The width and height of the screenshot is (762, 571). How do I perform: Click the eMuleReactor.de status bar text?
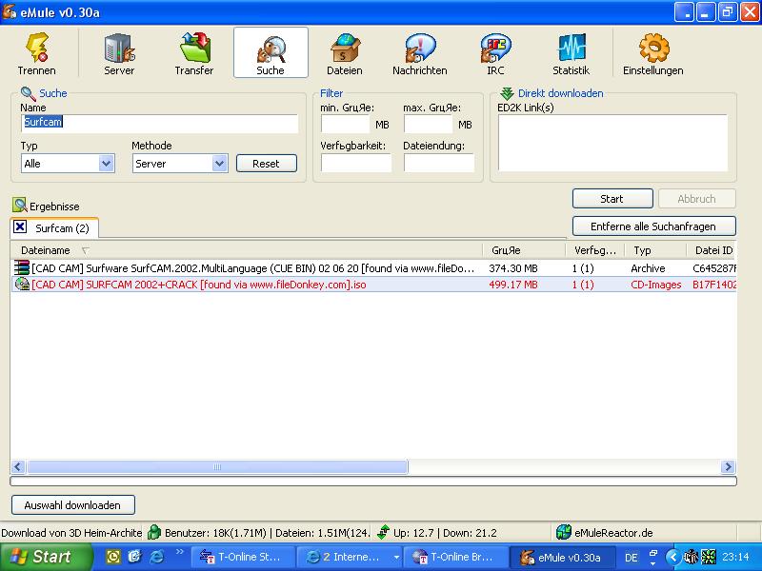click(x=613, y=533)
